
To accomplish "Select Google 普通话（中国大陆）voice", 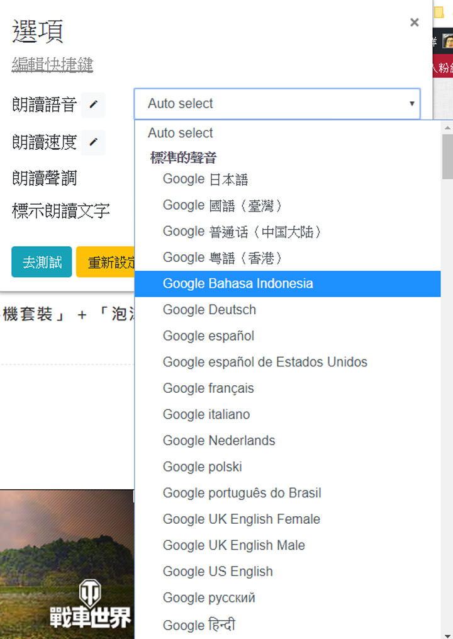I will coord(288,231).
